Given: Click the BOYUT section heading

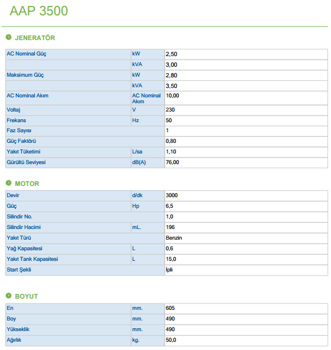Looking at the screenshot, I should (x=27, y=296).
